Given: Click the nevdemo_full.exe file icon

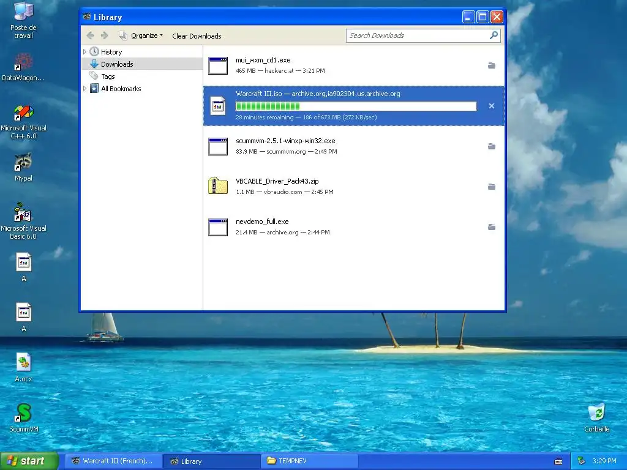Looking at the screenshot, I should pyautogui.click(x=218, y=227).
